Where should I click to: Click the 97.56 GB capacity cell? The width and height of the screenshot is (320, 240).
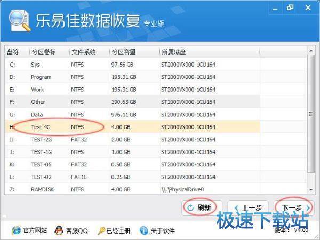point(122,65)
